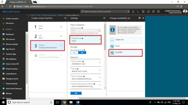Click the feedback smiley icon
This screenshot has height=105, width=188.
click(x=148, y=12)
